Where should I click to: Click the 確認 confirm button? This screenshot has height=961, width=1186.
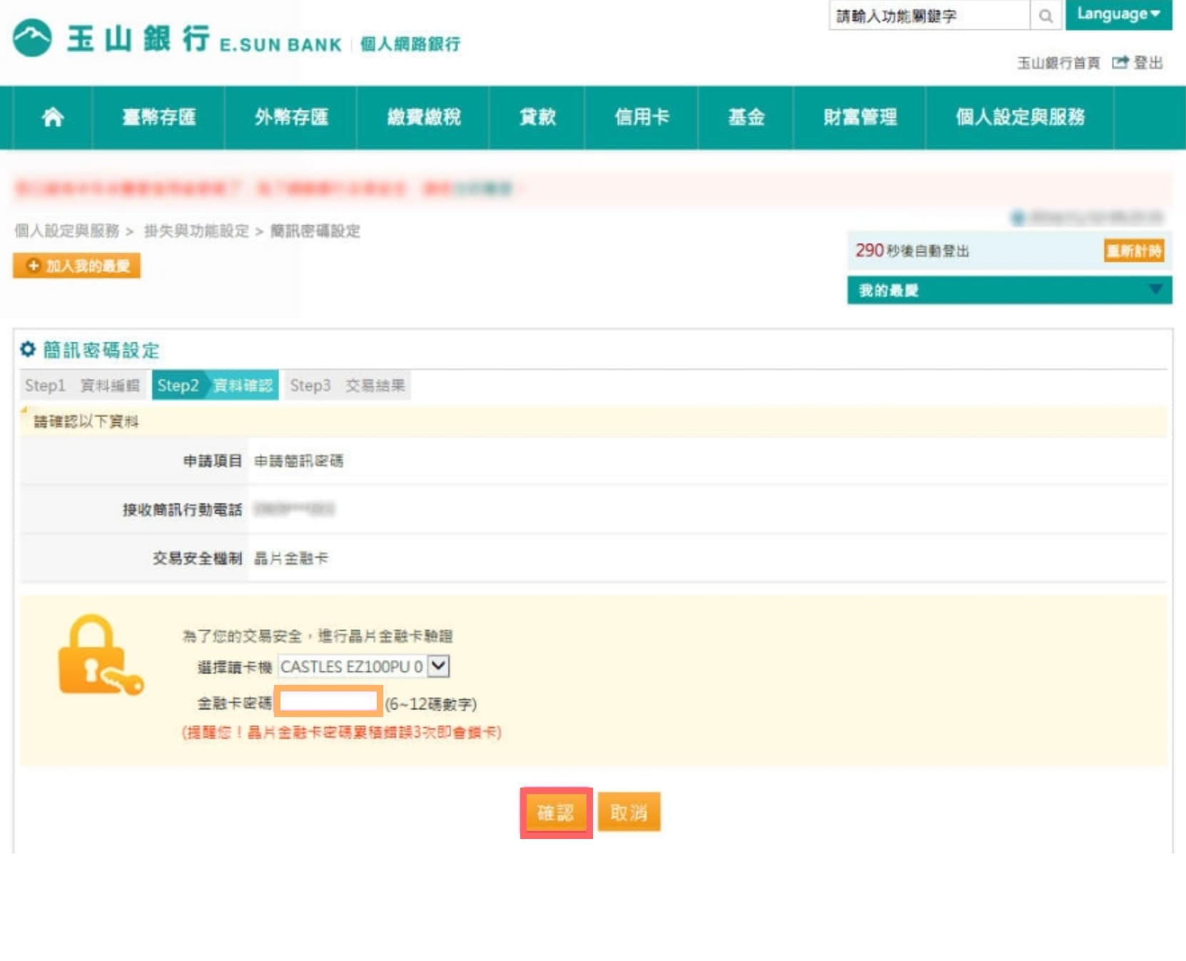click(x=556, y=813)
